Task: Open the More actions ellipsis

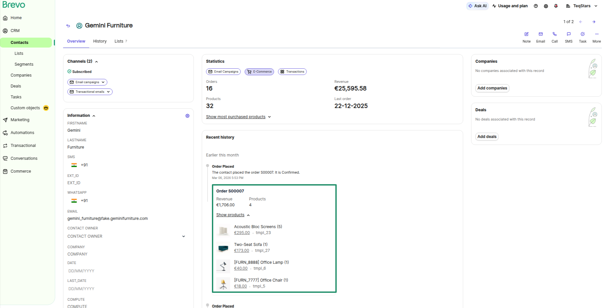Action: click(x=597, y=34)
